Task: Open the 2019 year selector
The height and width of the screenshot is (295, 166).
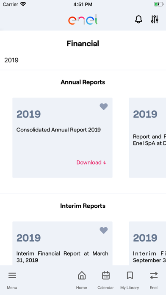Action: 83,60
